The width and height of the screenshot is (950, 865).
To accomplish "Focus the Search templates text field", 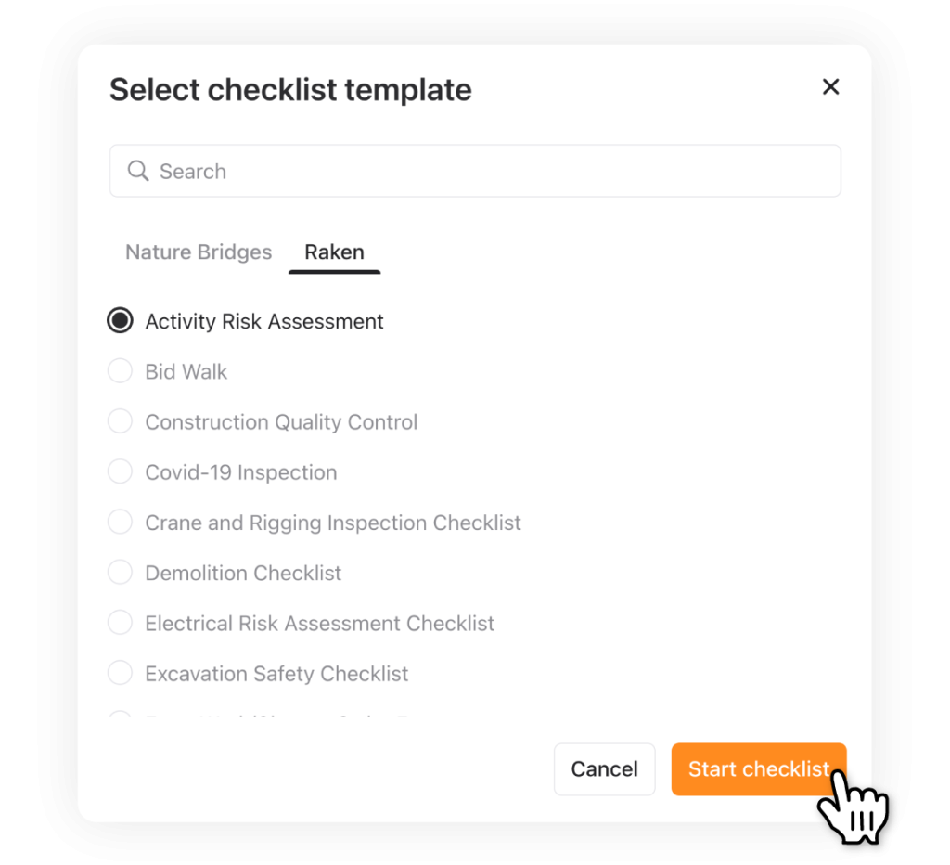I will (x=492, y=172).
